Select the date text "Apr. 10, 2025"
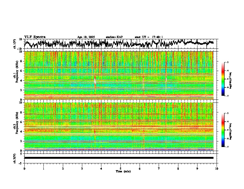 pyautogui.click(x=86, y=37)
